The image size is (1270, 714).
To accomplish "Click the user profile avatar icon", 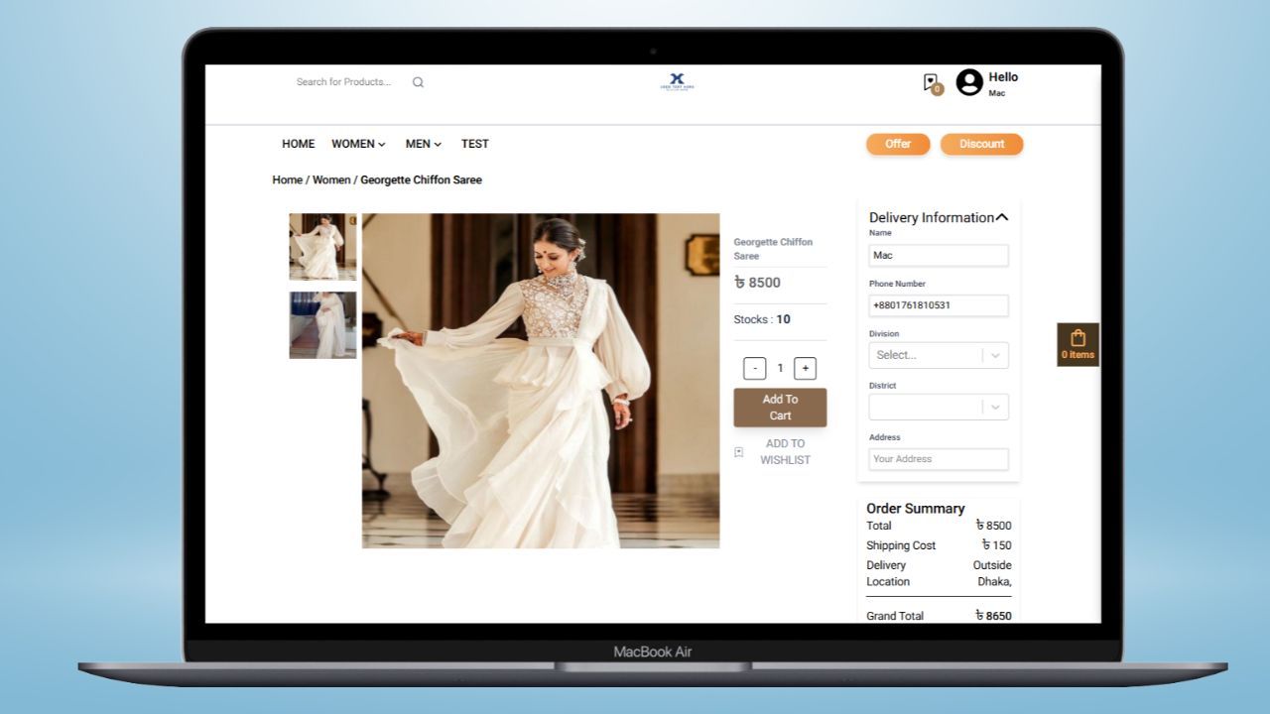I will (x=969, y=82).
